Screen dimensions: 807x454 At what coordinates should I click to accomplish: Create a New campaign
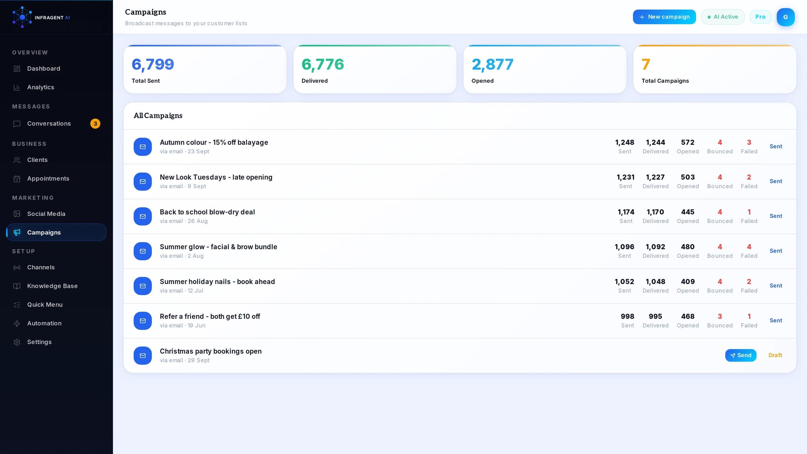664,17
